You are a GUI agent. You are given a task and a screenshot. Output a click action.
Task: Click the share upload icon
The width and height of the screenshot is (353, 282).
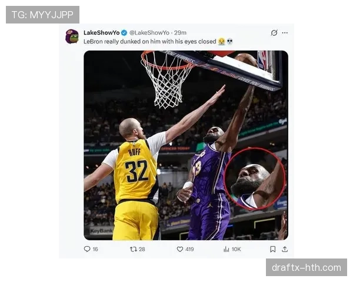(285, 249)
